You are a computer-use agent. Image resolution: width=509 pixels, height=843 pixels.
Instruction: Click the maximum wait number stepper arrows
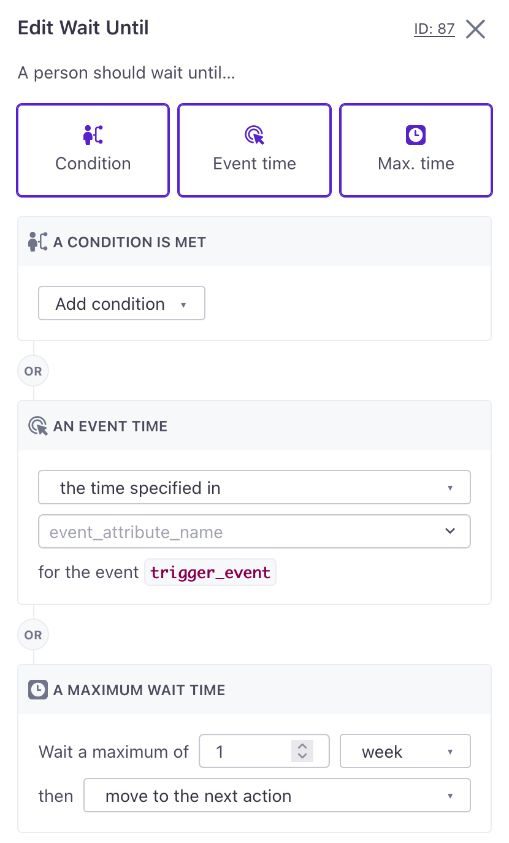302,751
